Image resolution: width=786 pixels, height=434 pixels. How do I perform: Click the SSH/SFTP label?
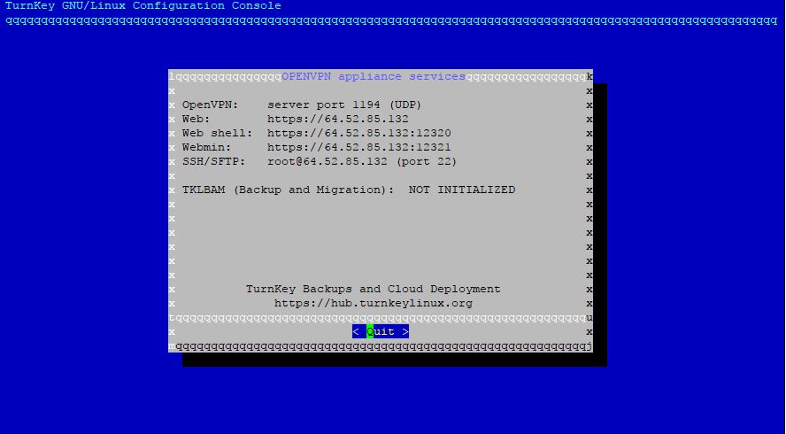(213, 161)
